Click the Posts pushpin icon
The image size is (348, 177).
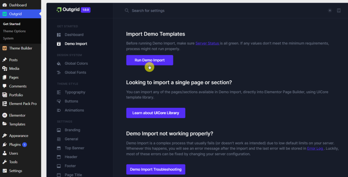[x=4, y=60]
